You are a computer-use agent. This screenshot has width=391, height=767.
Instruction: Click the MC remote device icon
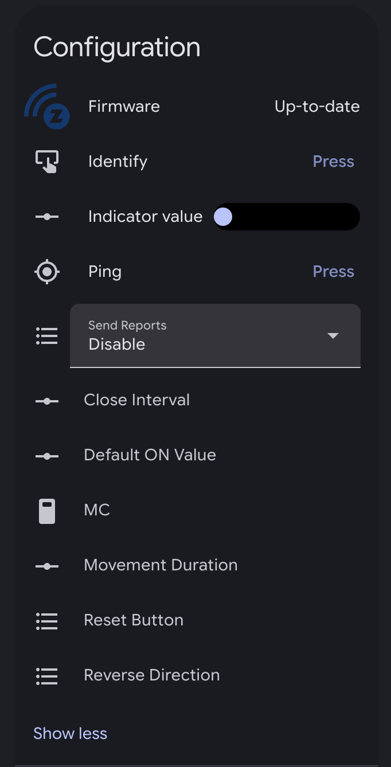pyautogui.click(x=47, y=510)
